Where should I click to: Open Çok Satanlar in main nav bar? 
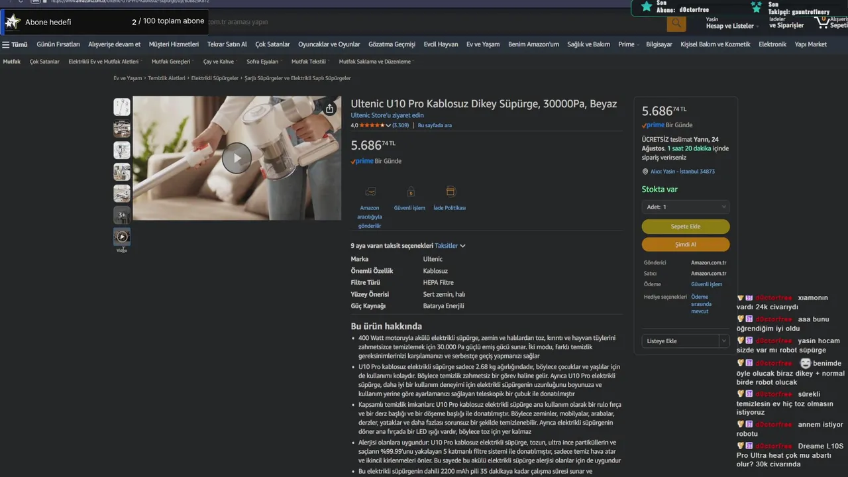coord(272,44)
